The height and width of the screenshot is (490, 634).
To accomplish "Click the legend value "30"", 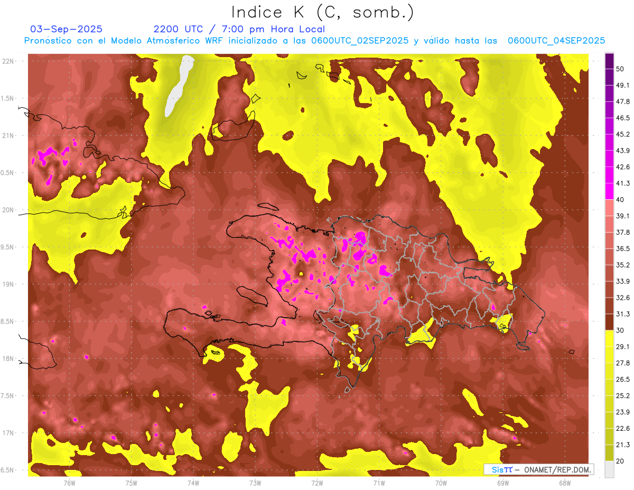I will coord(620,330).
